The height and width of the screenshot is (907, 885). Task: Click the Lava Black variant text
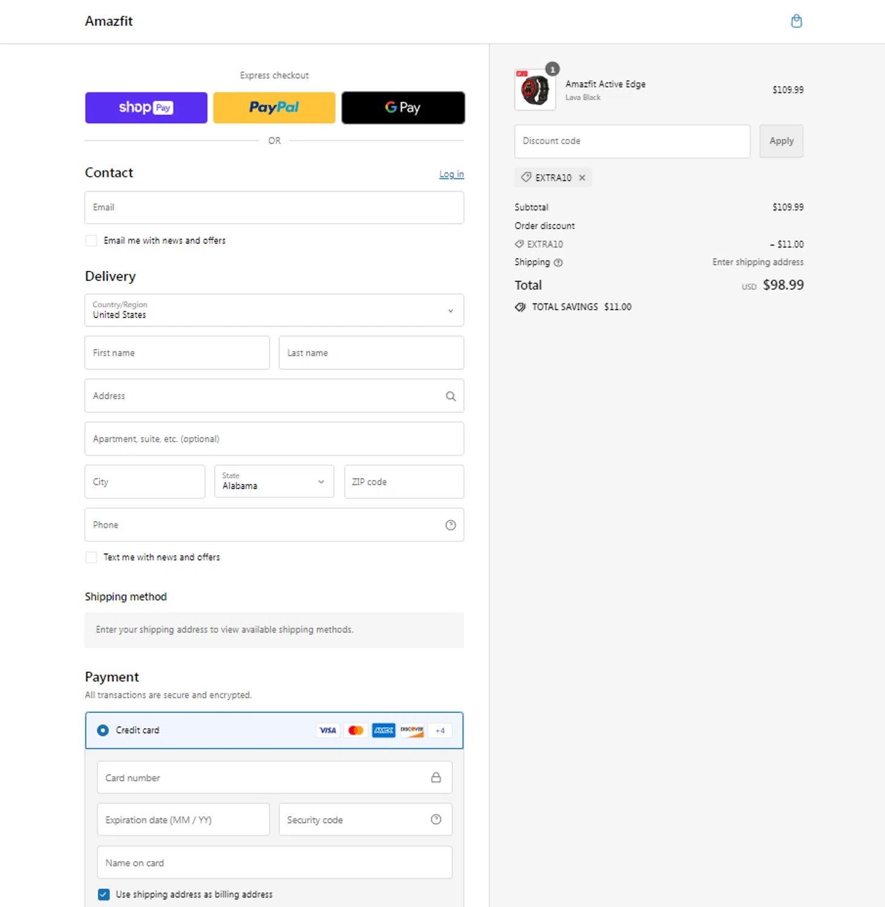click(583, 97)
